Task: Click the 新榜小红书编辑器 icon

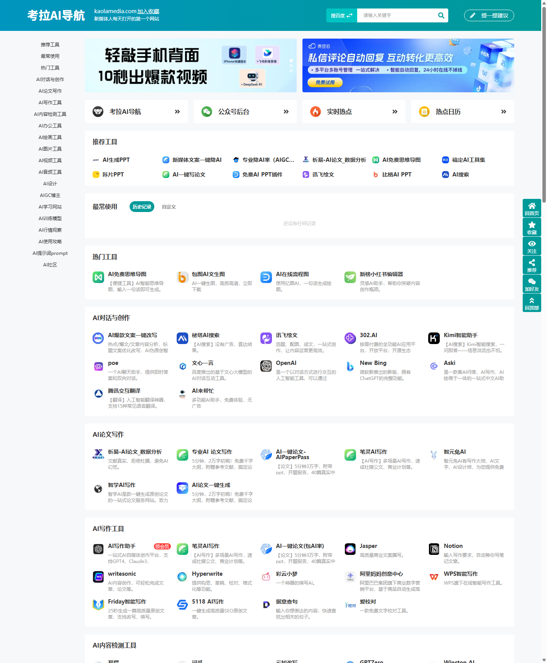Action: click(350, 277)
